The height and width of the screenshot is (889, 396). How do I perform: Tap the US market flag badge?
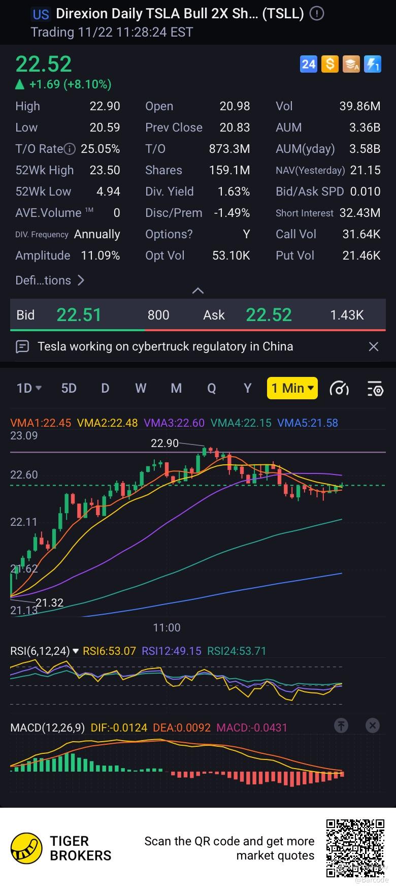tap(41, 14)
